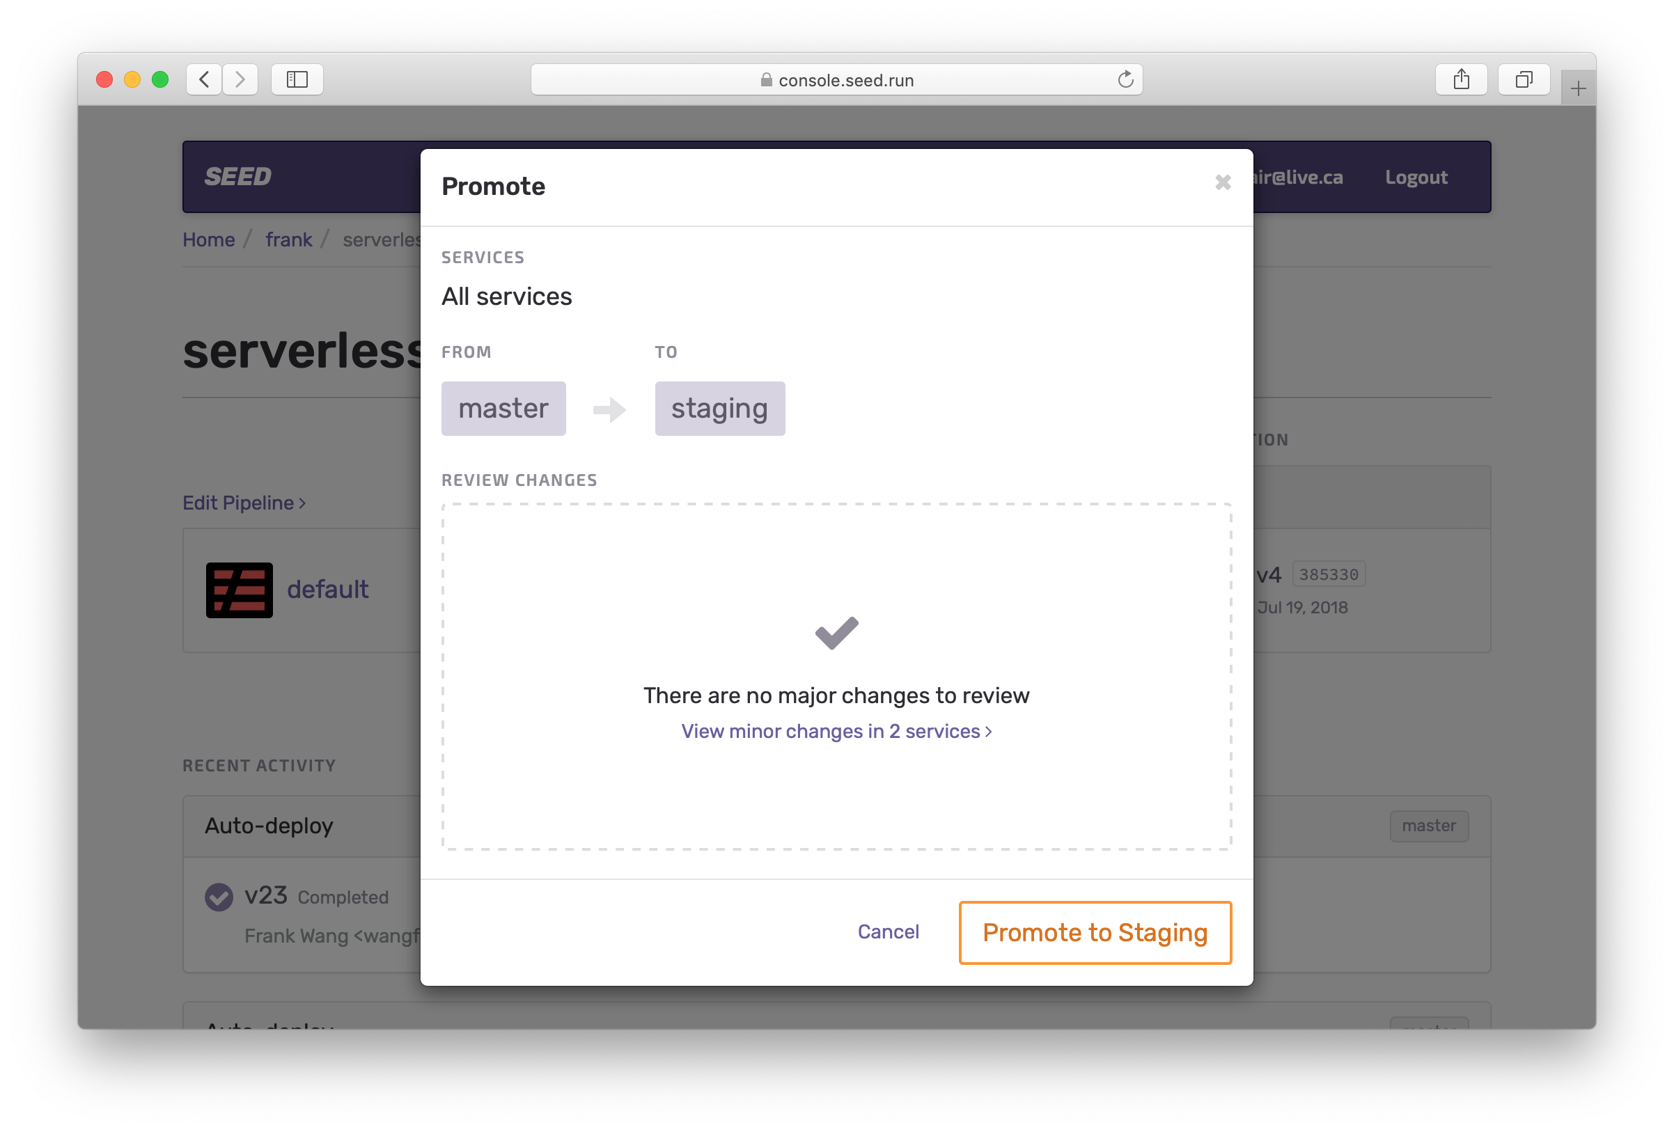View minor changes in 2 services
The width and height of the screenshot is (1674, 1132).
[x=836, y=731]
